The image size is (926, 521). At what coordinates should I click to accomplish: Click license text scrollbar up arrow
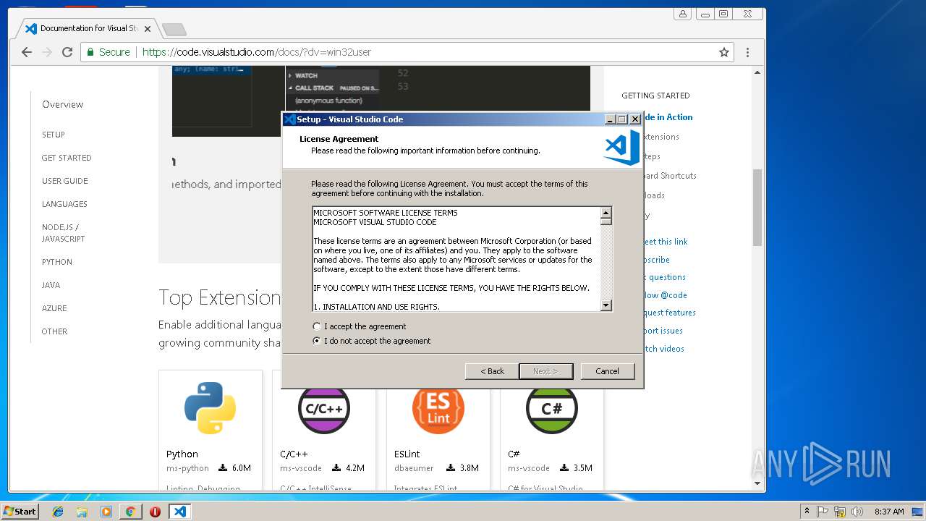click(606, 213)
